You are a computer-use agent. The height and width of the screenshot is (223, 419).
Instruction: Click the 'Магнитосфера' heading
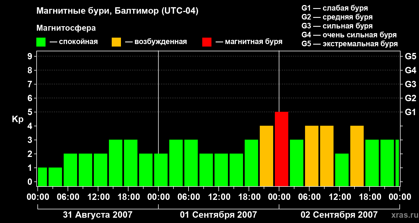coord(66,28)
